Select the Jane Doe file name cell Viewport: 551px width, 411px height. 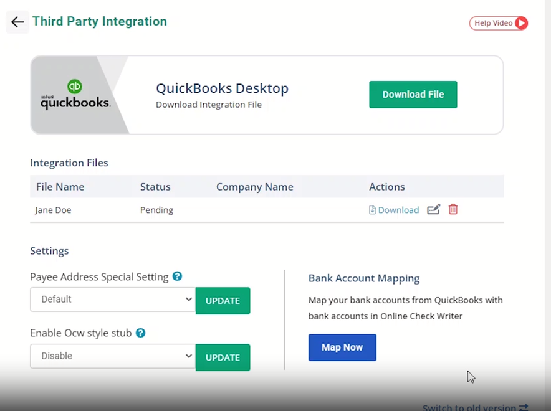click(53, 210)
